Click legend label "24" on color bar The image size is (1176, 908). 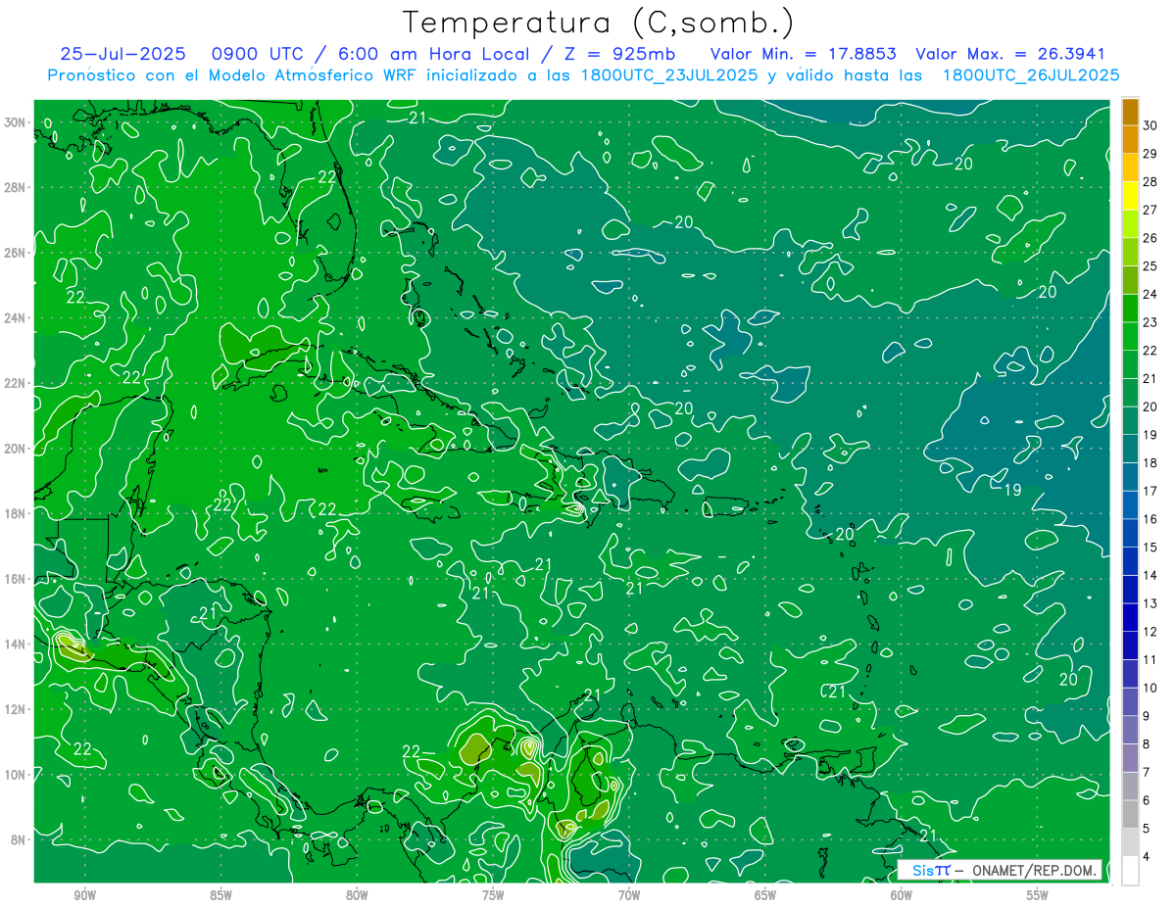[1151, 294]
